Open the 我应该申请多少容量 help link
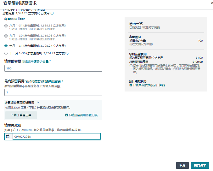Image resolution: width=213 pixels, height=171 pixels. click(x=36, y=62)
